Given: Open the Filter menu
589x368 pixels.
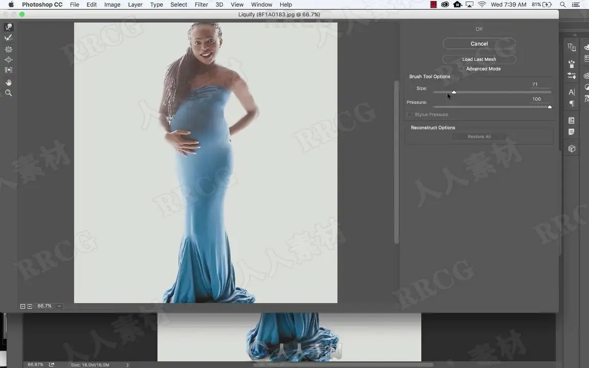Looking at the screenshot, I should (201, 5).
